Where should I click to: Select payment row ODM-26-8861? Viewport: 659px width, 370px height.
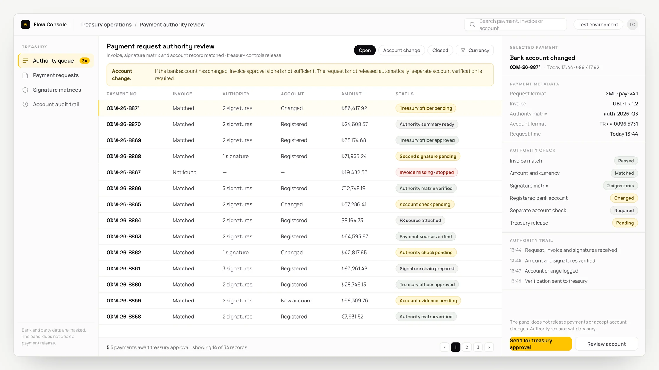click(x=300, y=268)
